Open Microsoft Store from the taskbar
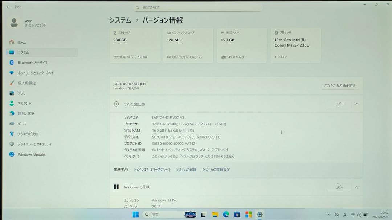 pos(248,215)
